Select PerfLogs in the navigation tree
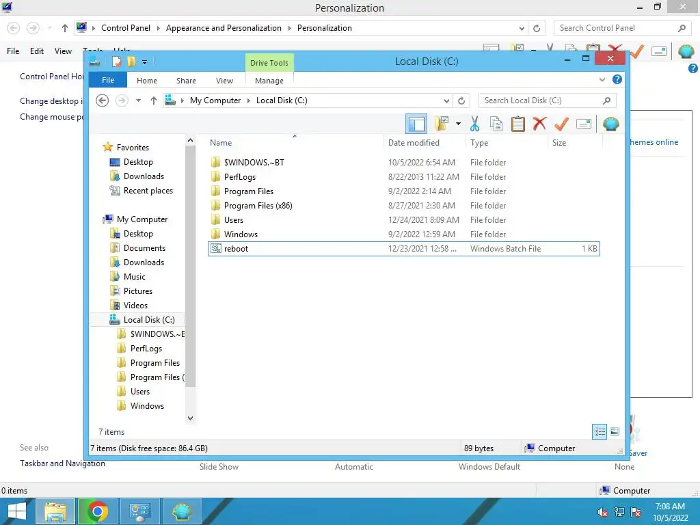This screenshot has height=525, width=700. point(146,348)
